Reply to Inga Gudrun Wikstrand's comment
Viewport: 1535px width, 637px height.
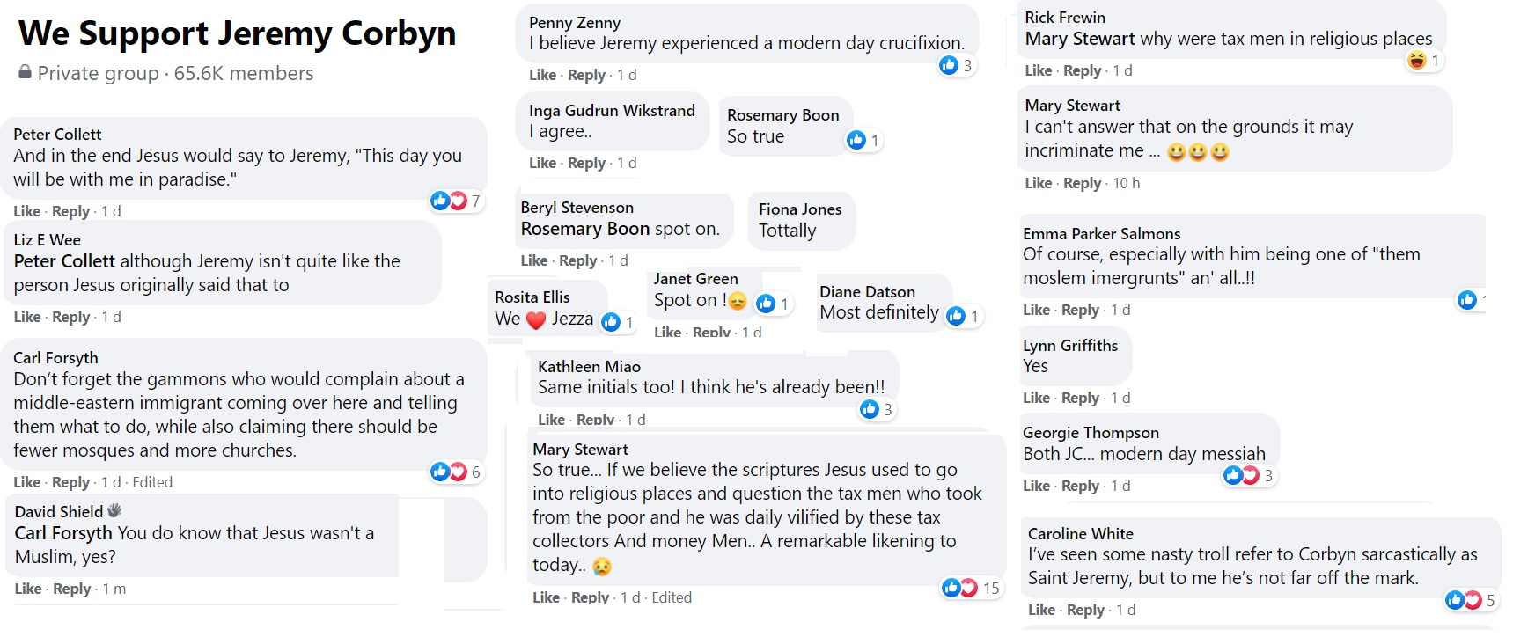pyautogui.click(x=586, y=163)
